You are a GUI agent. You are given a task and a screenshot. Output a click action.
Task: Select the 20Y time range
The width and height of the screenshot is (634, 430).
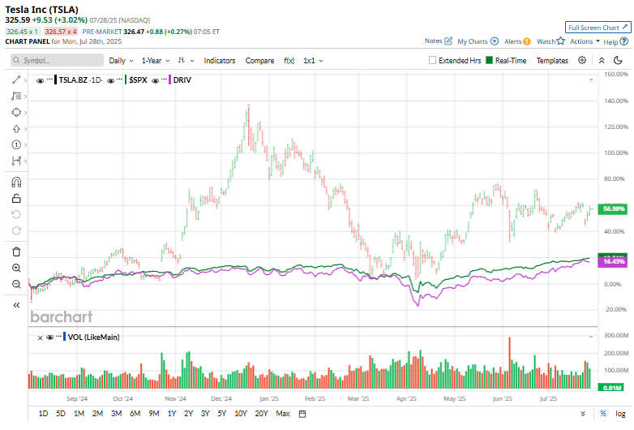pos(261,414)
